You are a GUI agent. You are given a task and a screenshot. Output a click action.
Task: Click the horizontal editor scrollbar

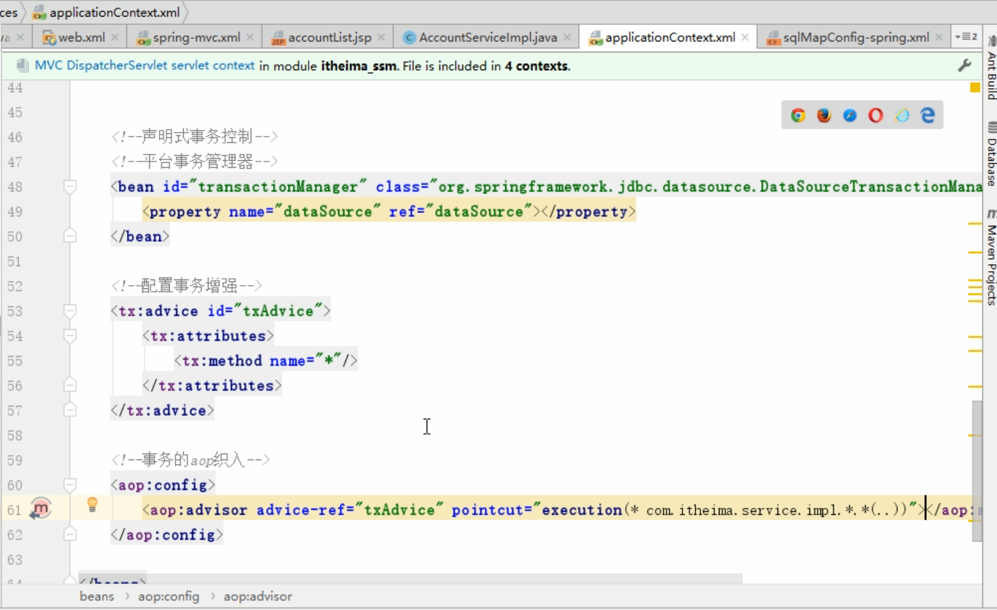click(x=410, y=578)
